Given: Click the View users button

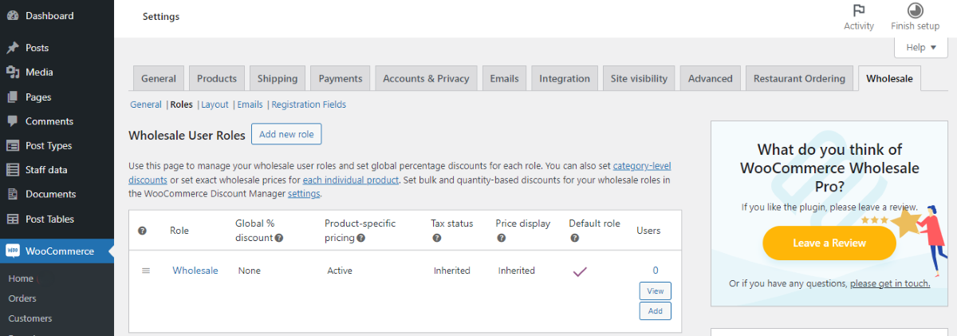Looking at the screenshot, I should (656, 291).
